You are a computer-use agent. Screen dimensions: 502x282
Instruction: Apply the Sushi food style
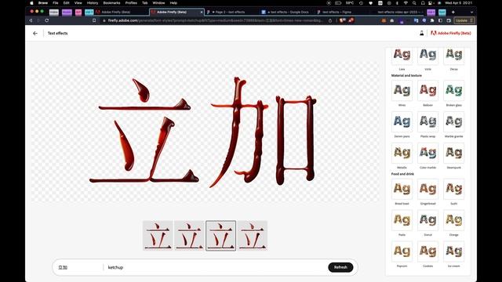pos(453,190)
